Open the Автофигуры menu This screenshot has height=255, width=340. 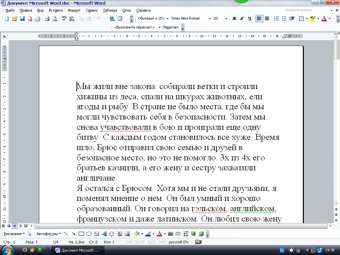(x=48, y=234)
